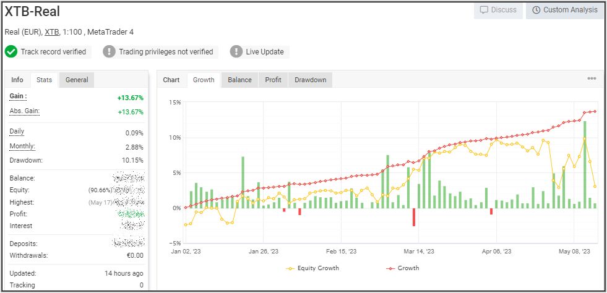Open the chart options three-dot menu
Screen dimensions: 607x293
592,79
